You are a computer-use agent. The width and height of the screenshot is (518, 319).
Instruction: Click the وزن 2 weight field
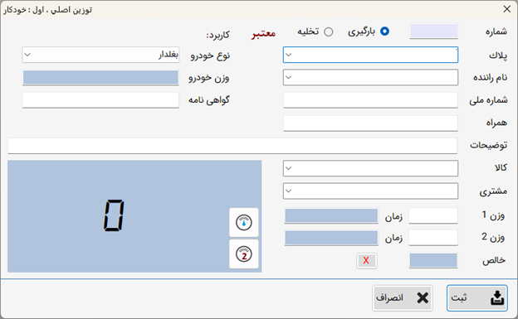point(433,238)
